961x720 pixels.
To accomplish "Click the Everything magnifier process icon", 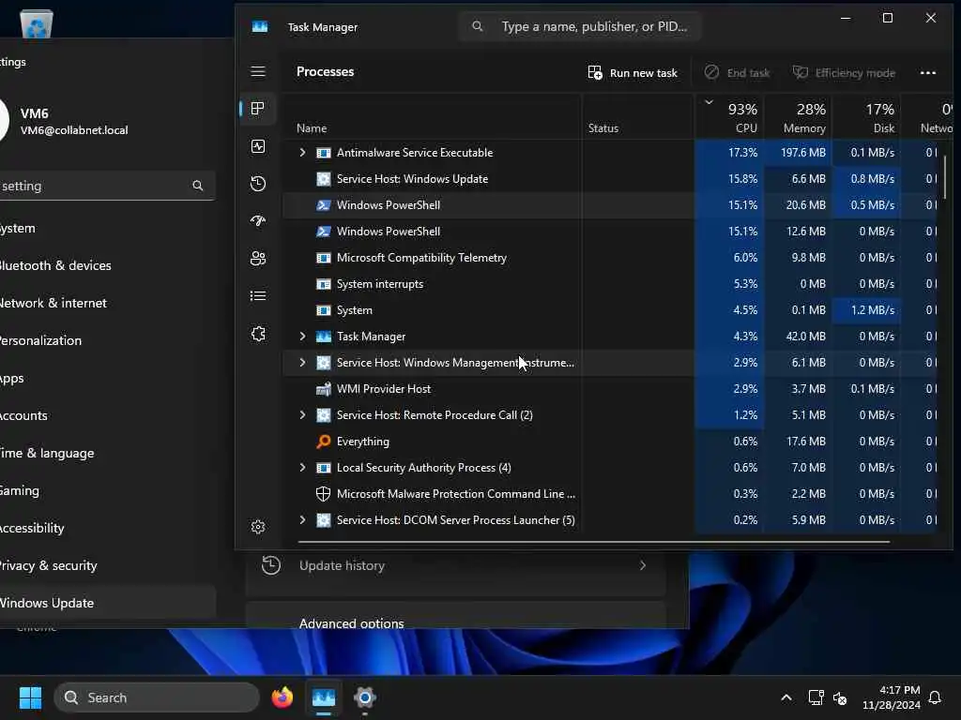I will click(323, 442).
